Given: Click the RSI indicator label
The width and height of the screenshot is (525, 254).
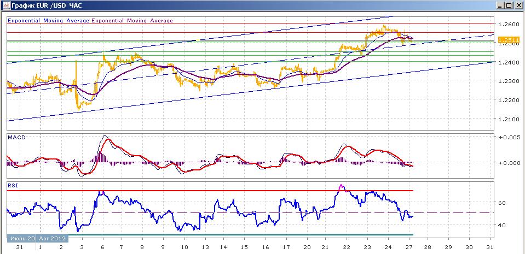Looking at the screenshot, I should click(x=11, y=186).
